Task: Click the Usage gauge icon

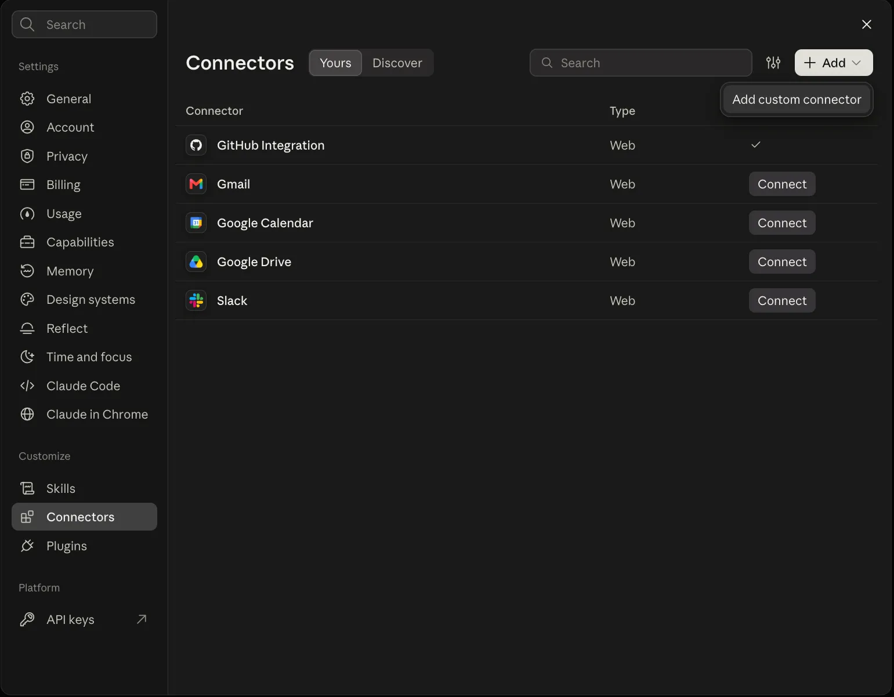Action: point(27,213)
